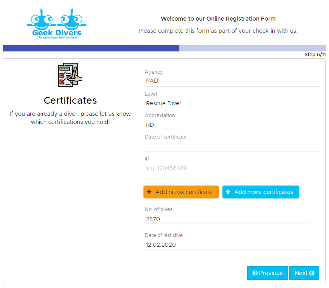
Task: Add more certificates
Action: click(261, 192)
